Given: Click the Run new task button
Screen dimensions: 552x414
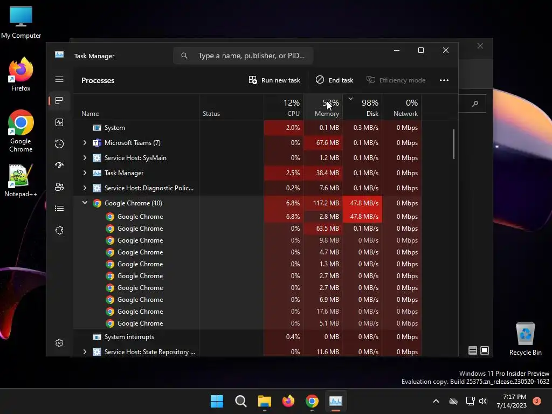Looking at the screenshot, I should coord(274,80).
